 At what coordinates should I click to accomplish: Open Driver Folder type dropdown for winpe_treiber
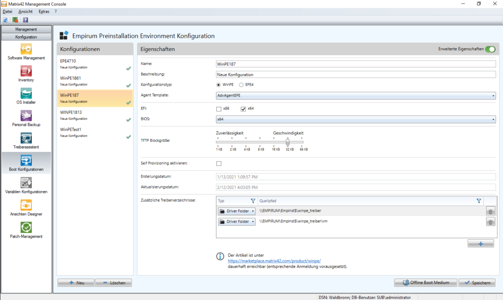(x=237, y=211)
